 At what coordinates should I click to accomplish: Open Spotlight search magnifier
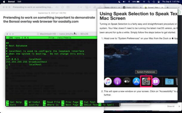coord(149,1)
